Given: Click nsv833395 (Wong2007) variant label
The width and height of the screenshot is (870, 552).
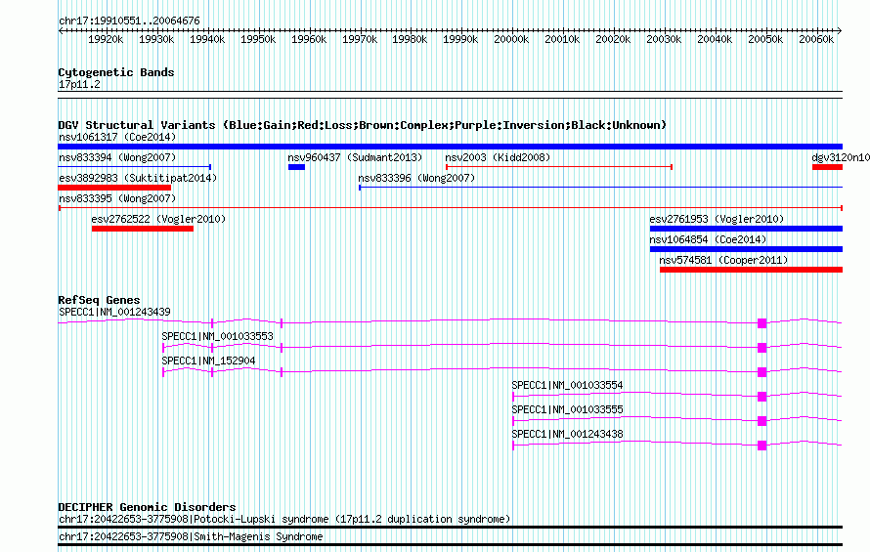Looking at the screenshot, I should click(117, 198).
